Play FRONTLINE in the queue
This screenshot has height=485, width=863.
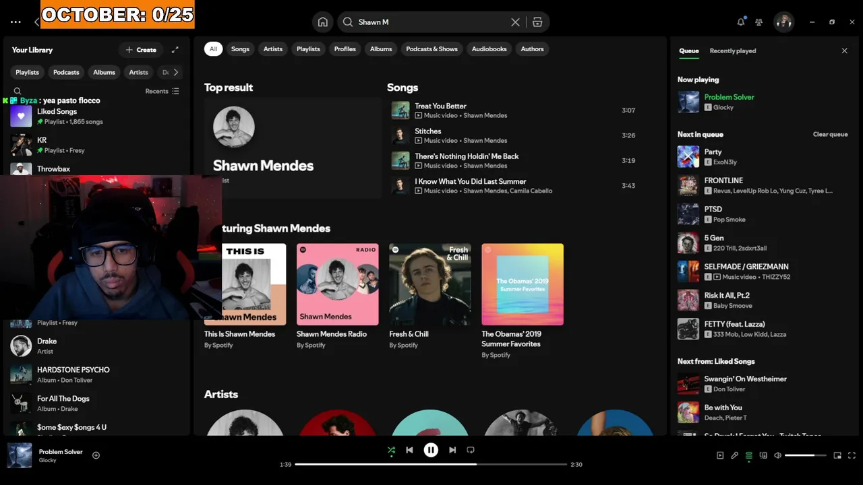(x=763, y=185)
